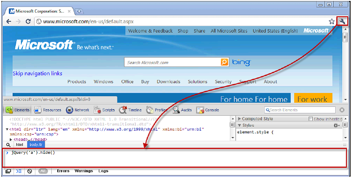Click the page scrollbar down arrow
The image size is (352, 178).
345,99
